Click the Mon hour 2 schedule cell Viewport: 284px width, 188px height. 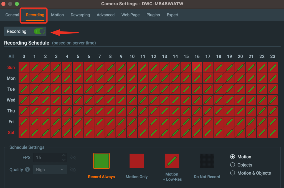click(x=45, y=78)
